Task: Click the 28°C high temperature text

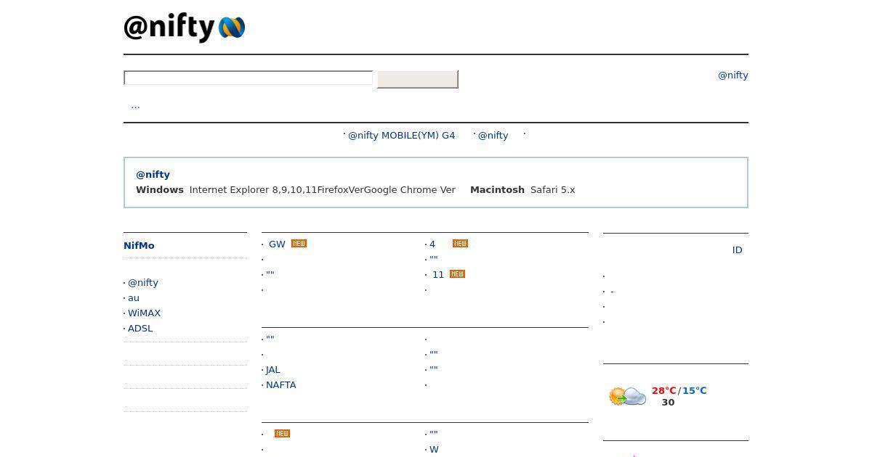Action: coord(663,390)
